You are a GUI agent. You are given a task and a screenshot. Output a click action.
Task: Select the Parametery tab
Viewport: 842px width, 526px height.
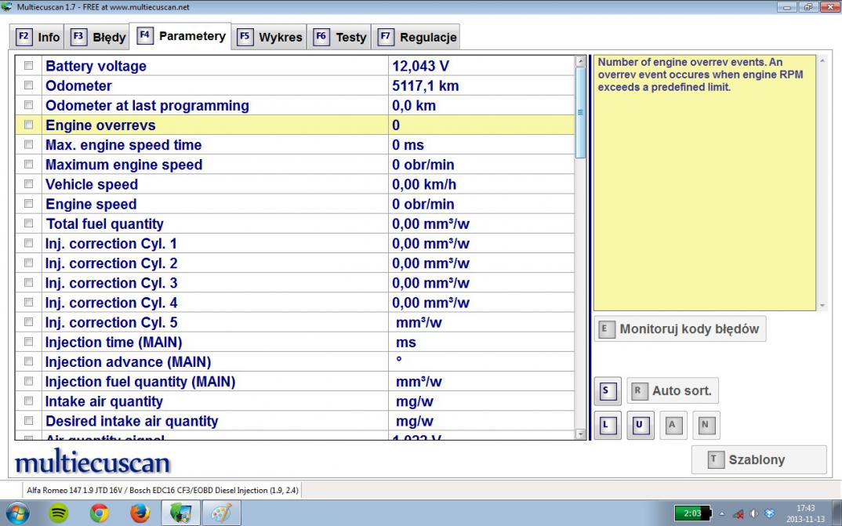point(181,36)
